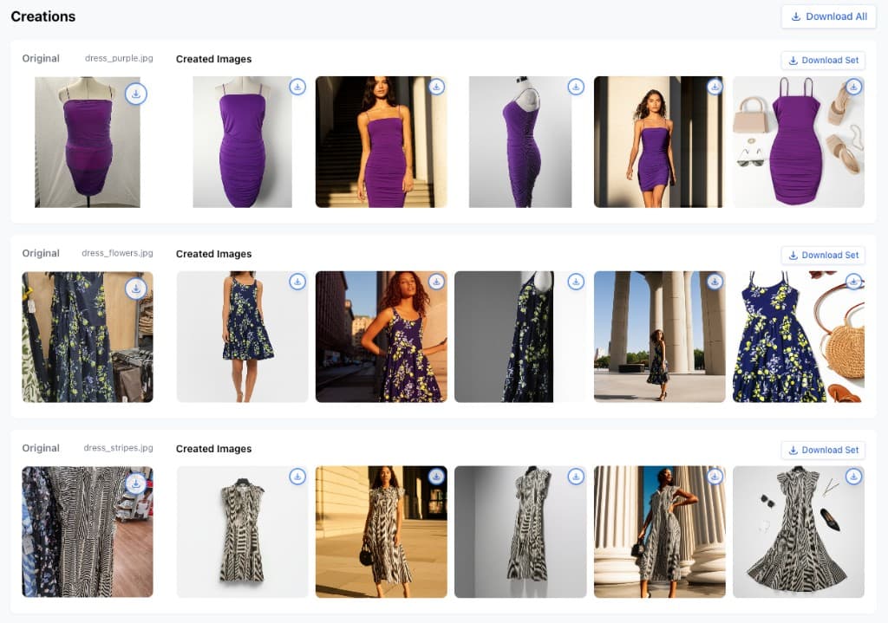Download the purple dress original image
The height and width of the screenshot is (623, 888).
[x=136, y=94]
